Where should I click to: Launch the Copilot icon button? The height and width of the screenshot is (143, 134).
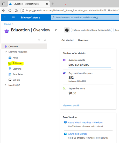pyautogui.click(x=67, y=30)
